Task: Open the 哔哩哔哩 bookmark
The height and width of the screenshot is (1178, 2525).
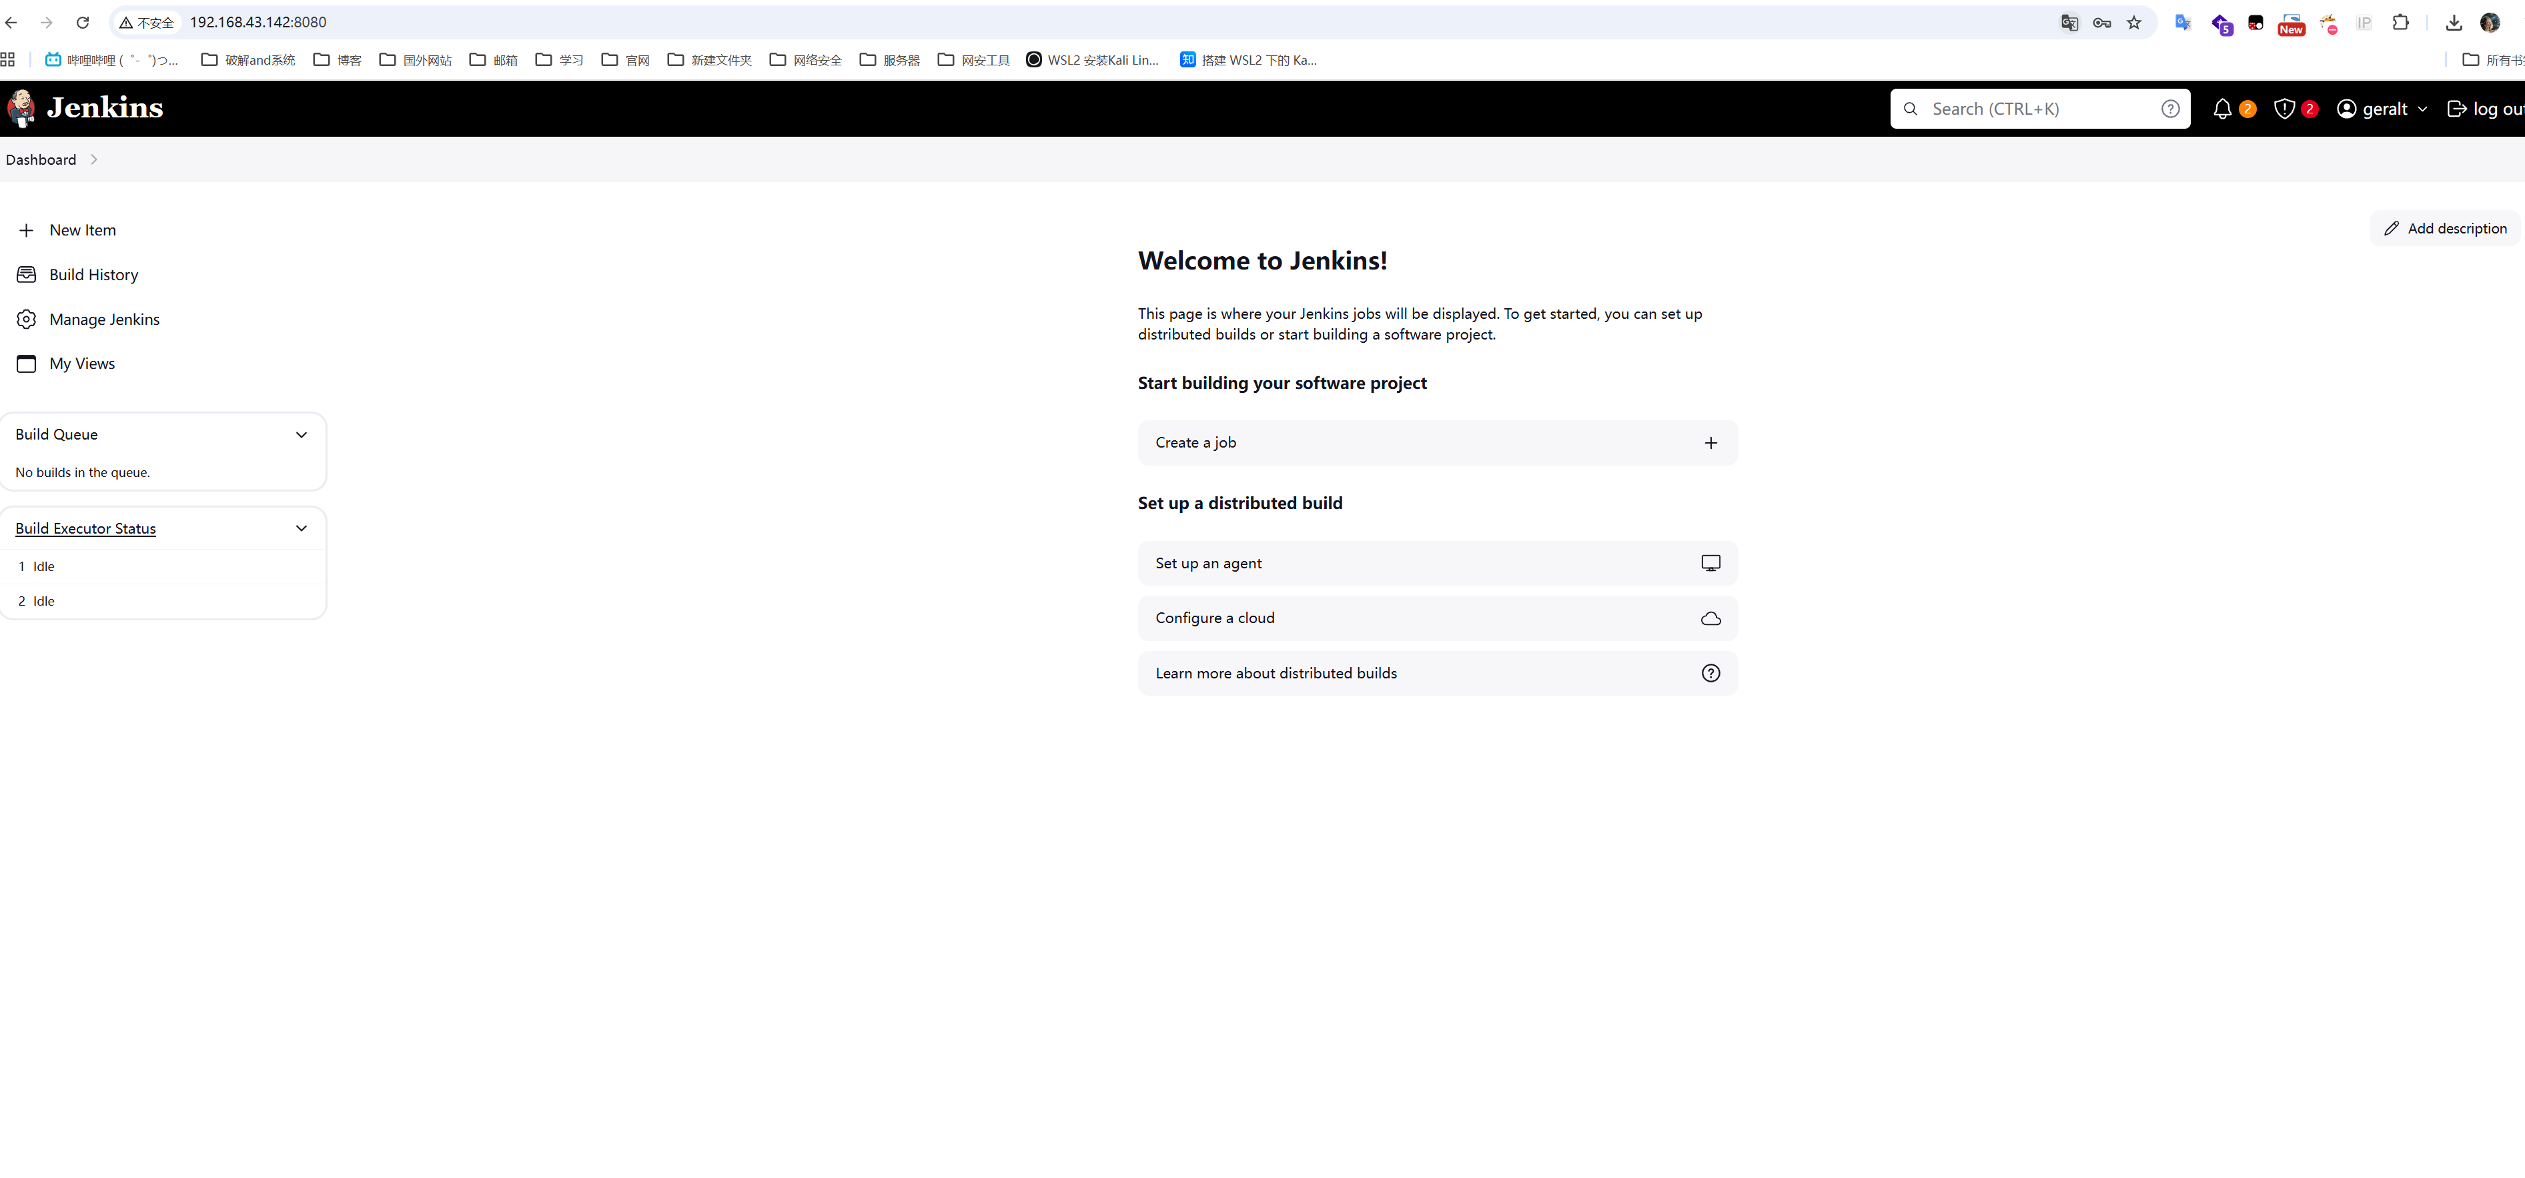Action: (x=112, y=60)
